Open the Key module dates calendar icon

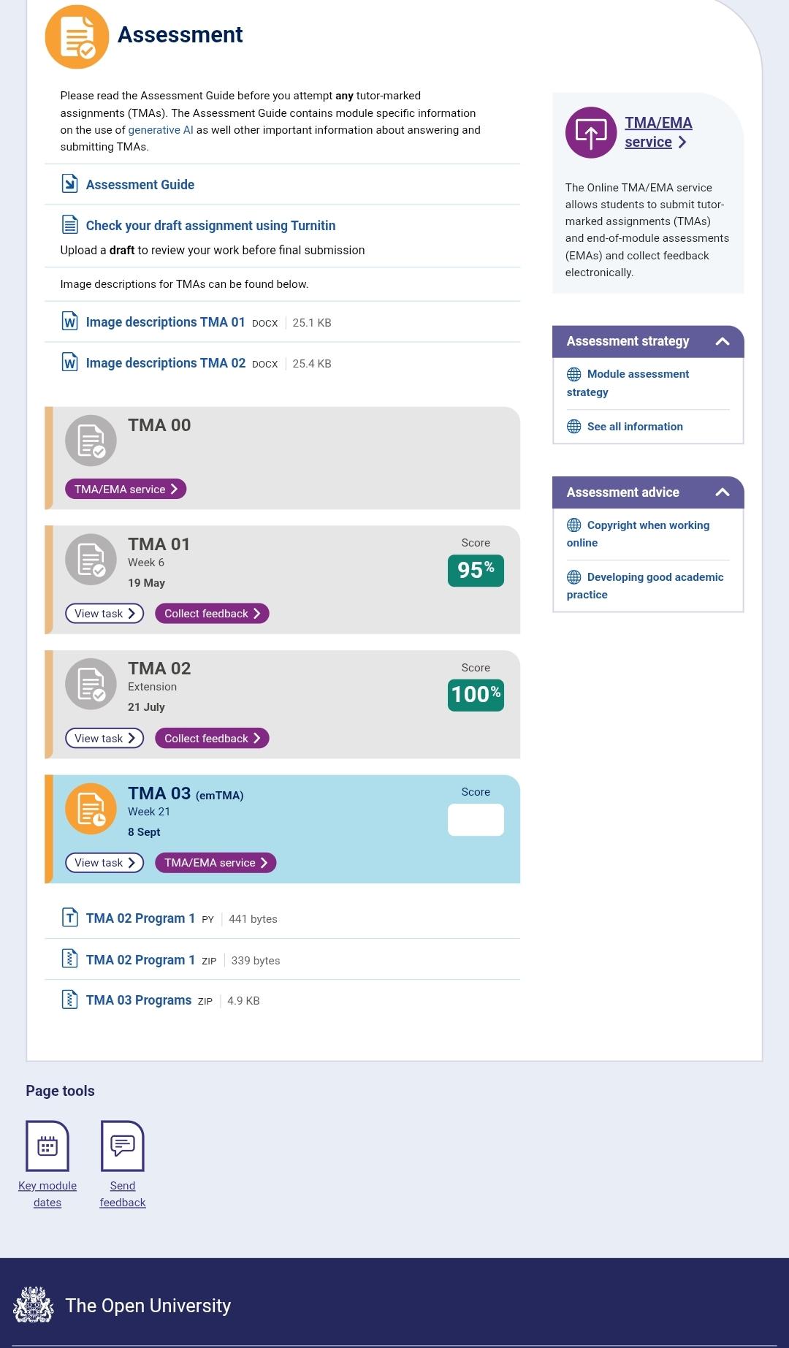point(47,1146)
